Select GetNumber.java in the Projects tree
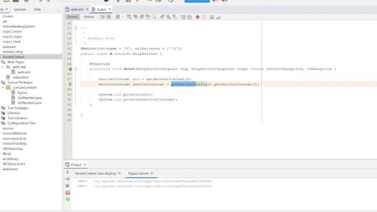 pyautogui.click(x=29, y=98)
